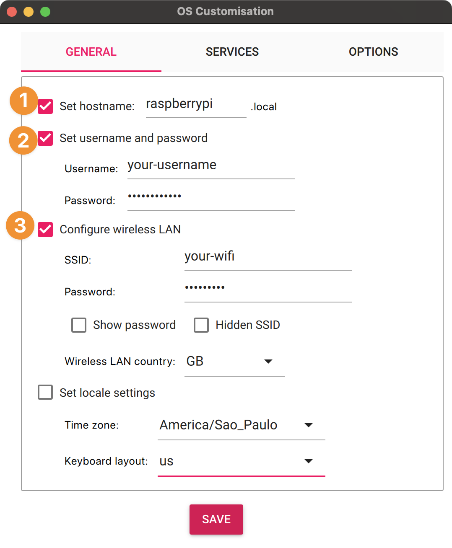
Task: Open the OPTIONS tab
Action: [x=373, y=52]
